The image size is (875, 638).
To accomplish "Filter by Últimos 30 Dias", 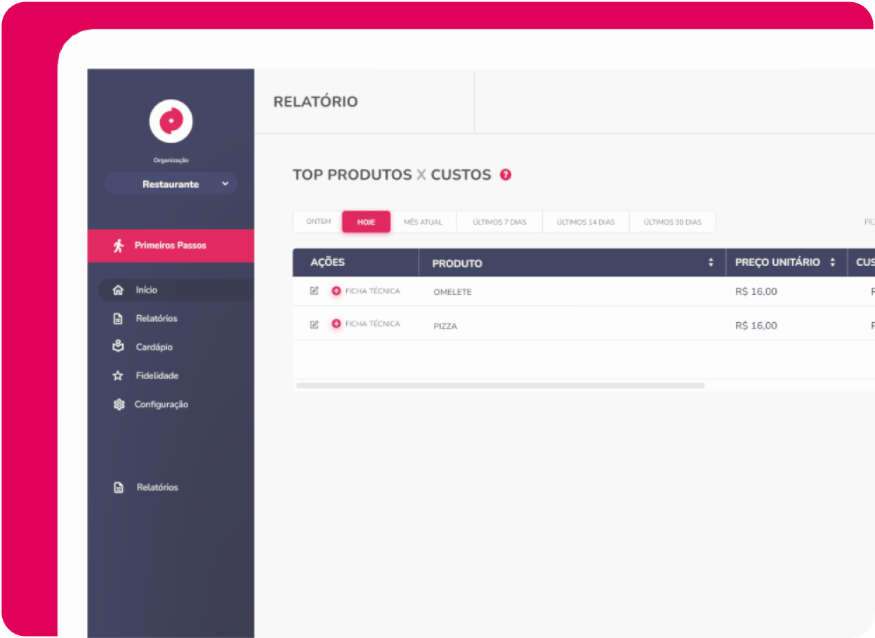I will (672, 222).
